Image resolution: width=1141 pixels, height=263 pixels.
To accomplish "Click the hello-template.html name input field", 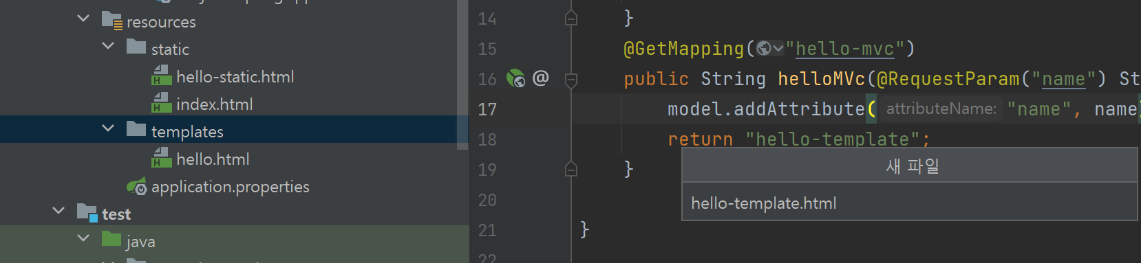I will click(x=909, y=203).
